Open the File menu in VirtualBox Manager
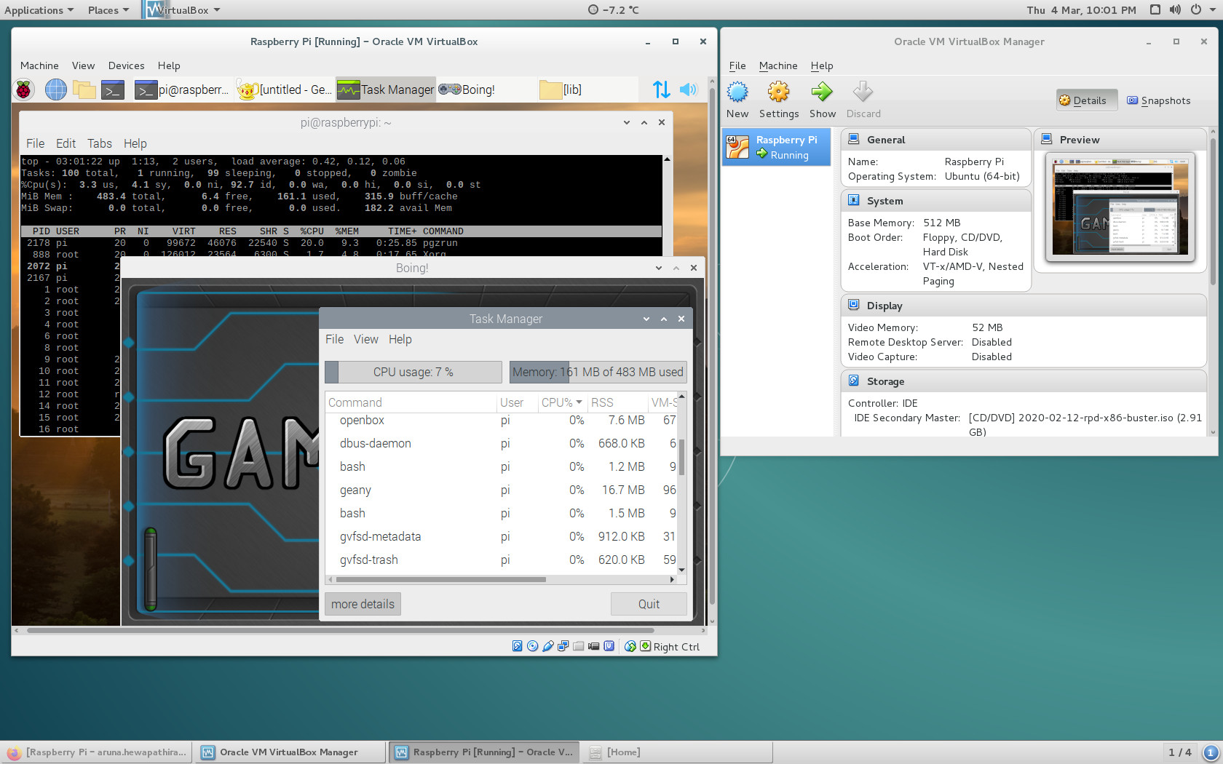This screenshot has width=1223, height=764. [737, 65]
